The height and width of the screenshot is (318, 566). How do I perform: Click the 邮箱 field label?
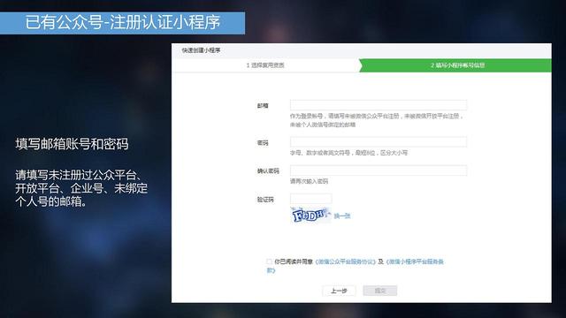click(263, 106)
